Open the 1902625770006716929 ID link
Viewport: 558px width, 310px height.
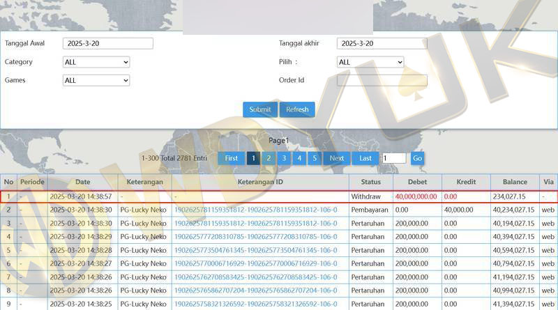click(255, 264)
